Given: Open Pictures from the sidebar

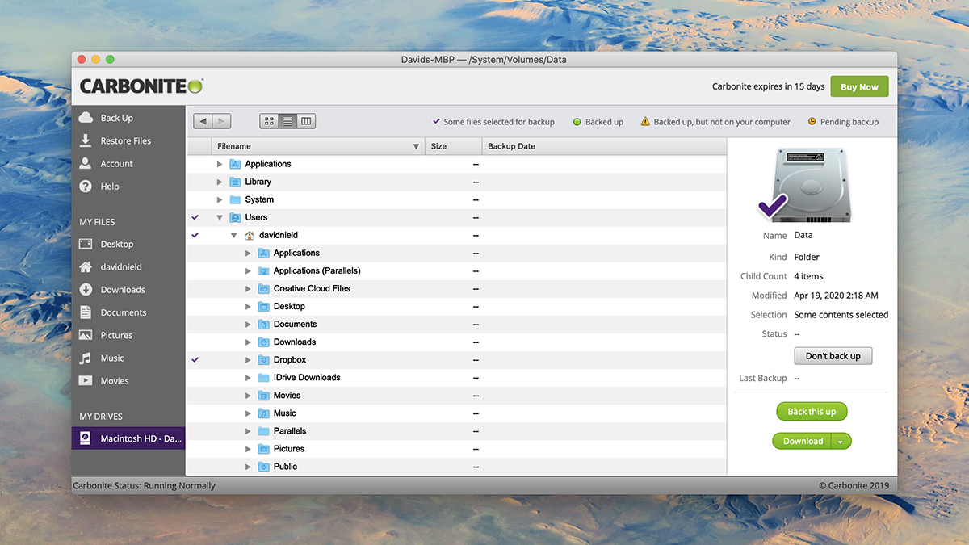Looking at the screenshot, I should tap(84, 334).
